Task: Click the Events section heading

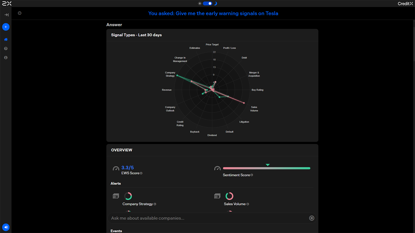Action: (x=116, y=231)
